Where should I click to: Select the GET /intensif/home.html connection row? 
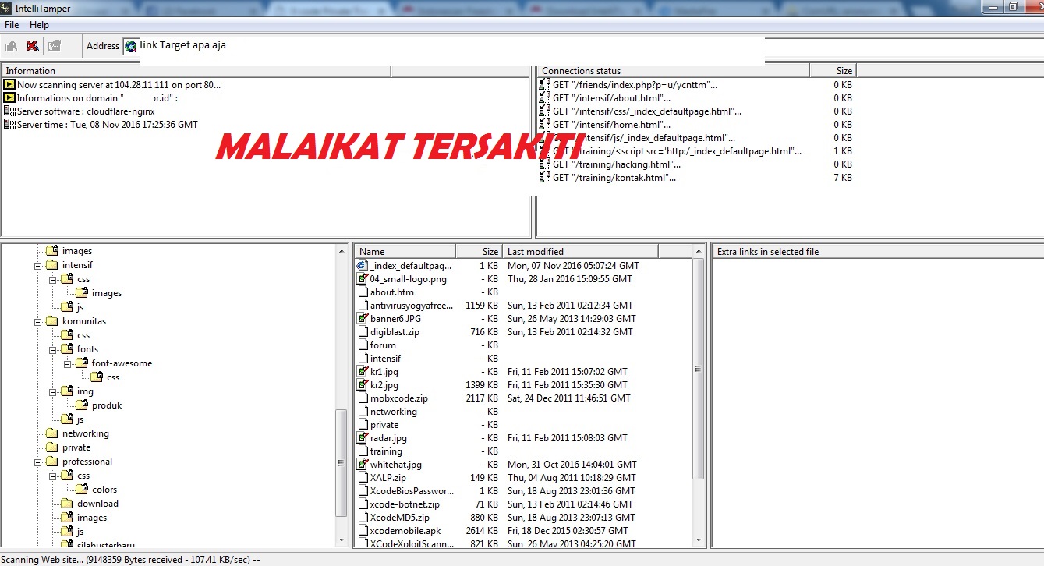[x=696, y=124]
